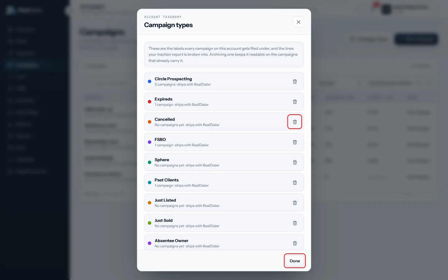
Task: Remove the Cancelled campaign type
Action: tap(295, 122)
